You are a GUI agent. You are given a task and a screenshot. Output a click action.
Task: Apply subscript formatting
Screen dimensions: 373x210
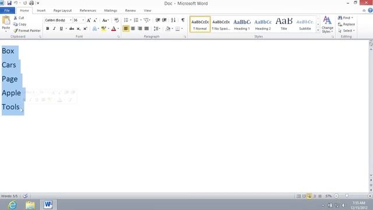pyautogui.click(x=78, y=29)
